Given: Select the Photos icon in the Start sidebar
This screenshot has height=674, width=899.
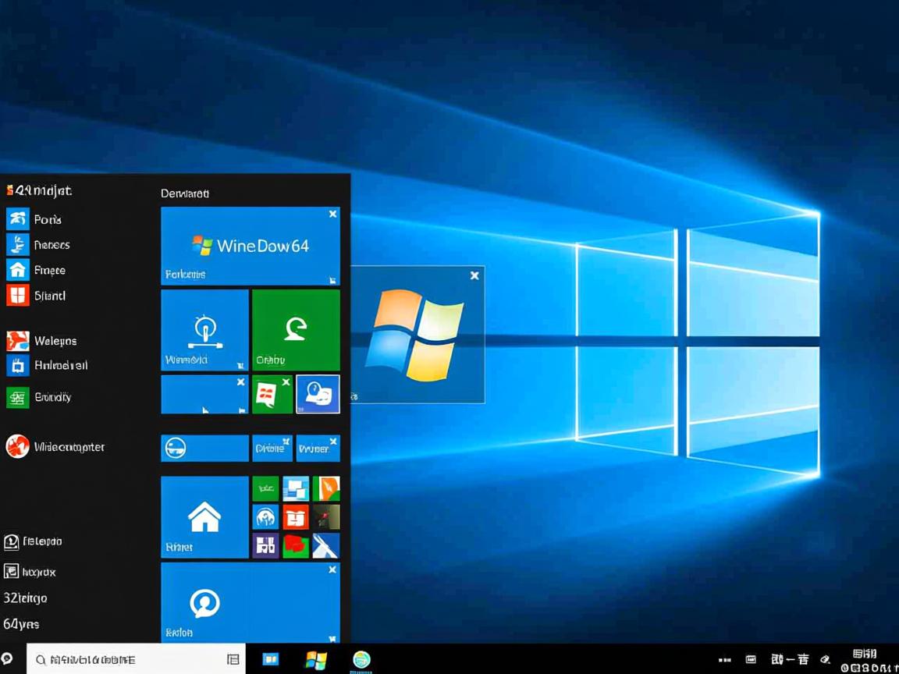Looking at the screenshot, I should (x=17, y=219).
